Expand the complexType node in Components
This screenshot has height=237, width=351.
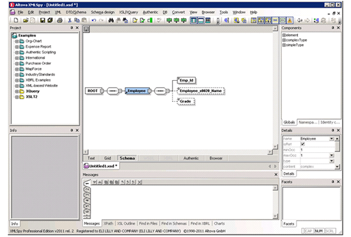(x=284, y=40)
